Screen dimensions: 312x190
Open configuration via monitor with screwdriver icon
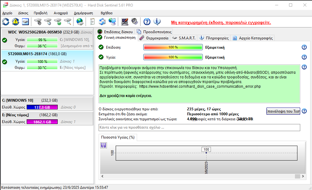point(125,22)
